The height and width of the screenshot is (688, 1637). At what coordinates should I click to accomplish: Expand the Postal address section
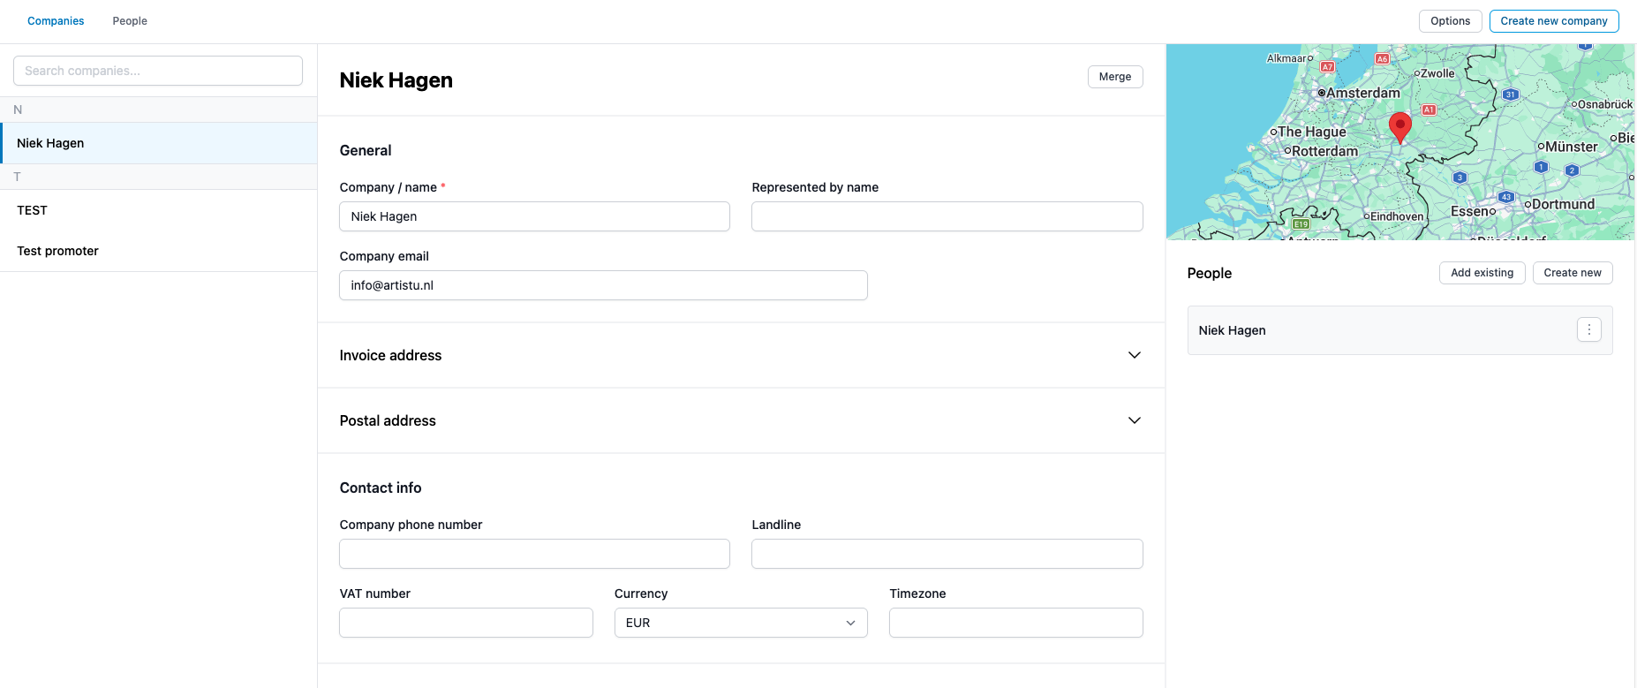[1134, 420]
